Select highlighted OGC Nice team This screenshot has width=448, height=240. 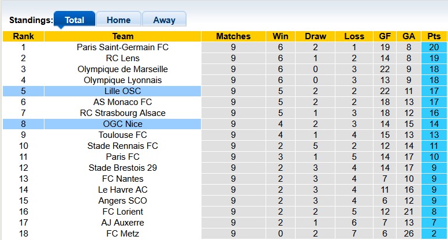[x=122, y=124]
